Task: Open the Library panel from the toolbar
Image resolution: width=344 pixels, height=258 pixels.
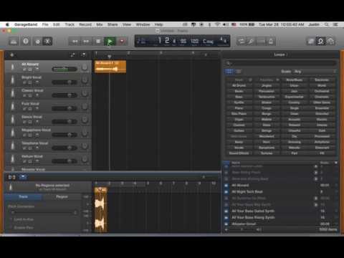Action: pos(14,42)
